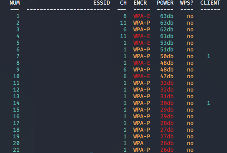Click the CLIENT column header
The image size is (227, 153).
pyautogui.click(x=210, y=3)
